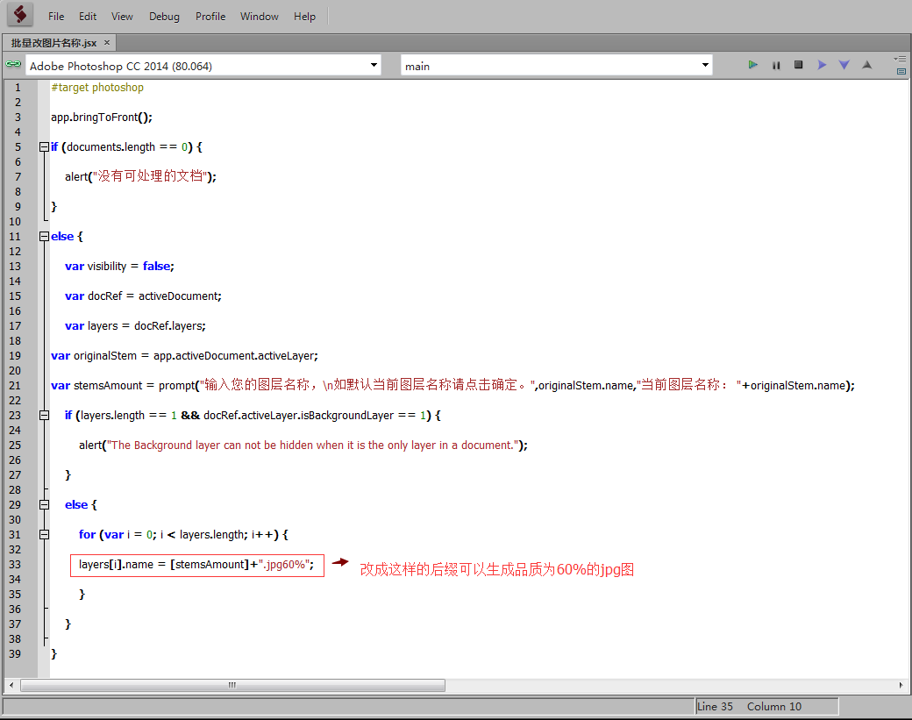The image size is (912, 720).
Task: Click the horizontal scrollbar left arrow
Action: coord(11,685)
